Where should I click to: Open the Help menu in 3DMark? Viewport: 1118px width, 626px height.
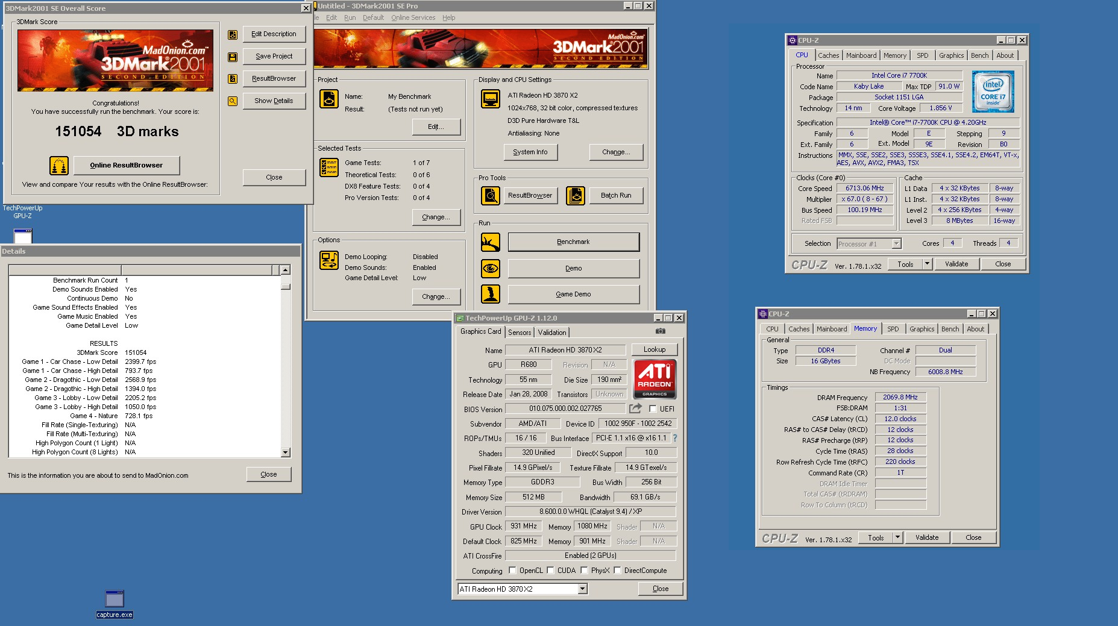point(448,17)
